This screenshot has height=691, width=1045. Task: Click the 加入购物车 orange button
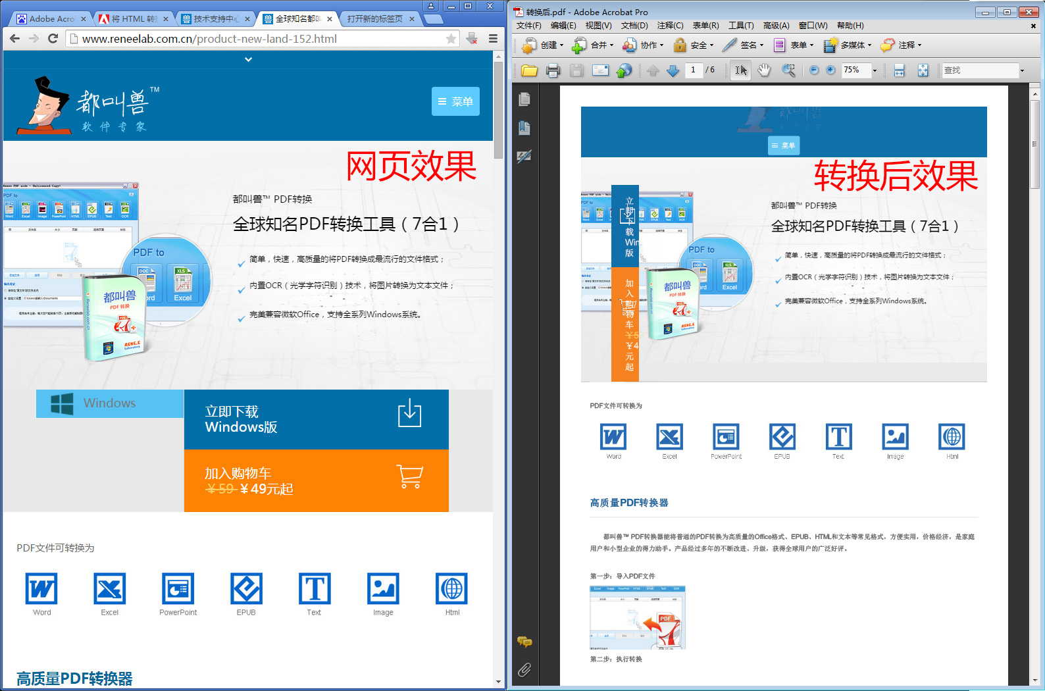coord(316,480)
